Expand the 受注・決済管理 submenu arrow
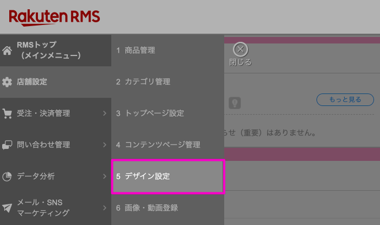The height and width of the screenshot is (225, 380). pos(104,114)
